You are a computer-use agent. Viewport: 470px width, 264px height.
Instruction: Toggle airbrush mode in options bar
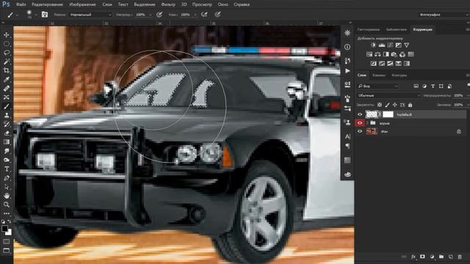(204, 15)
